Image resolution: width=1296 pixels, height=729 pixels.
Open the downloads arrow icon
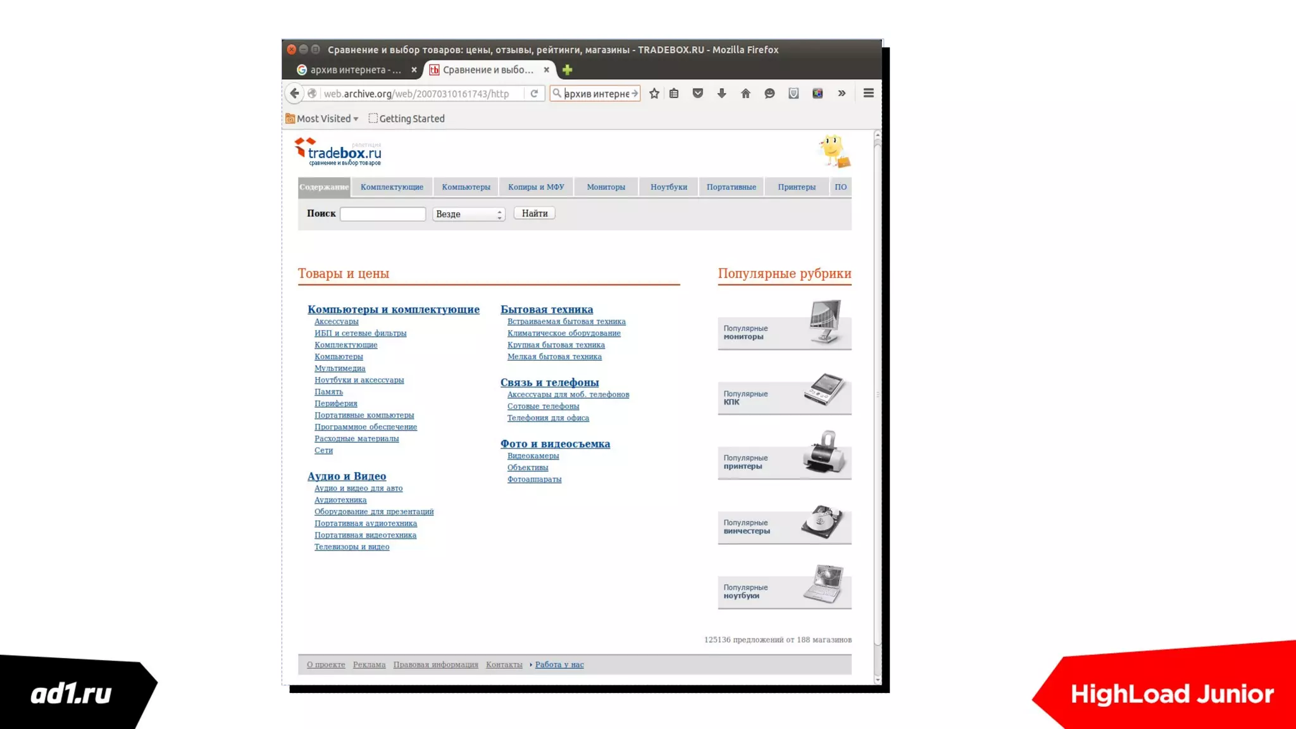[x=721, y=94]
